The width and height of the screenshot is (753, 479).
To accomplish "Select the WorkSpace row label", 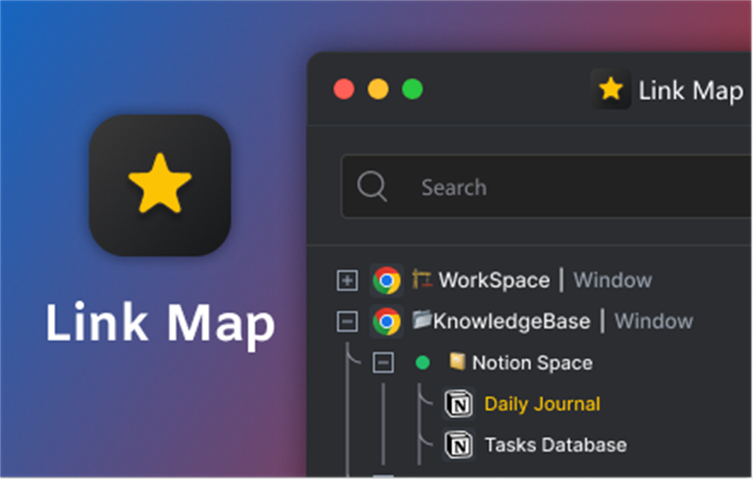I will pyautogui.click(x=494, y=280).
